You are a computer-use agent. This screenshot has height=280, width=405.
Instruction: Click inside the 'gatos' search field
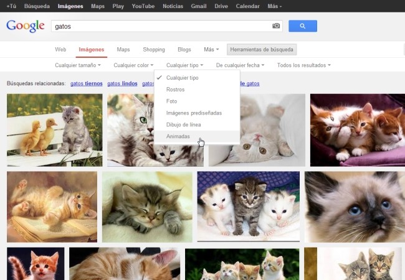(x=161, y=26)
